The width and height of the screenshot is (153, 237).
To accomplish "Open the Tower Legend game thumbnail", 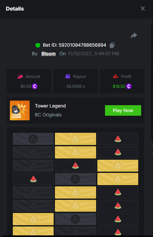I will [20, 110].
